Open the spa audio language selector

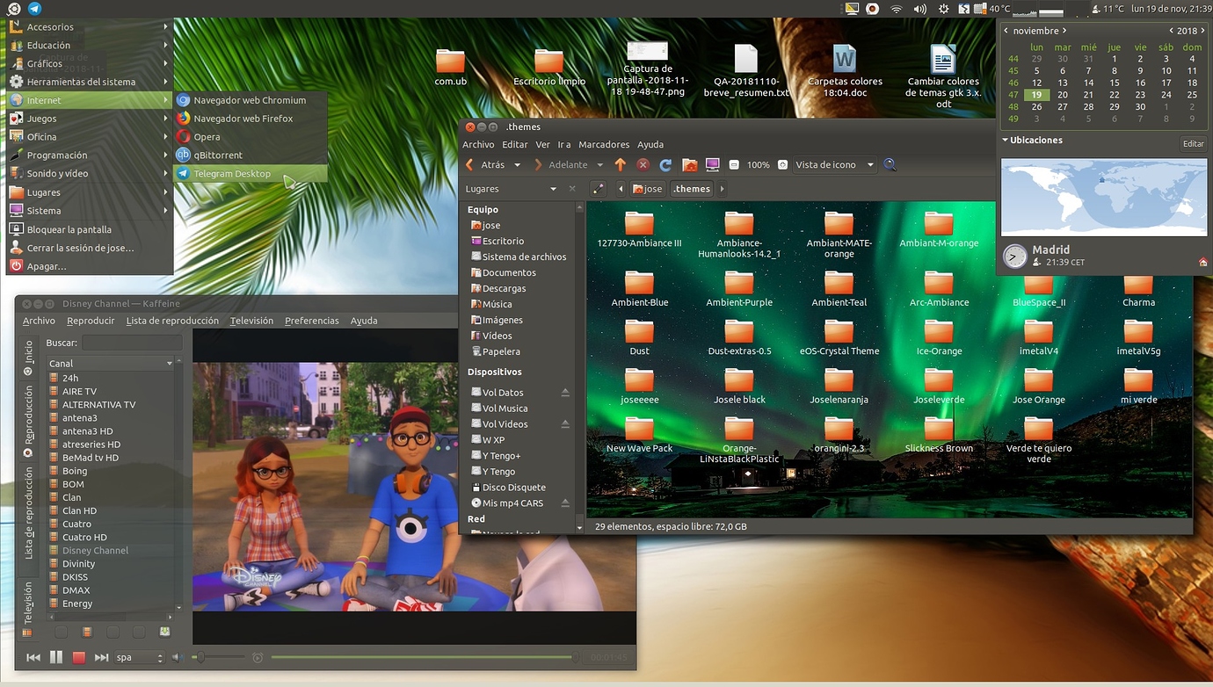point(140,657)
